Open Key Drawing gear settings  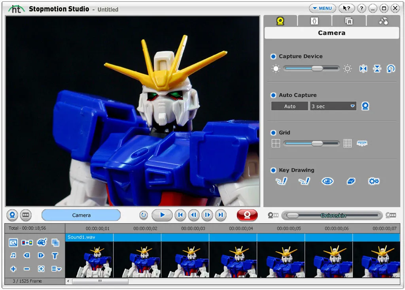tap(373, 181)
